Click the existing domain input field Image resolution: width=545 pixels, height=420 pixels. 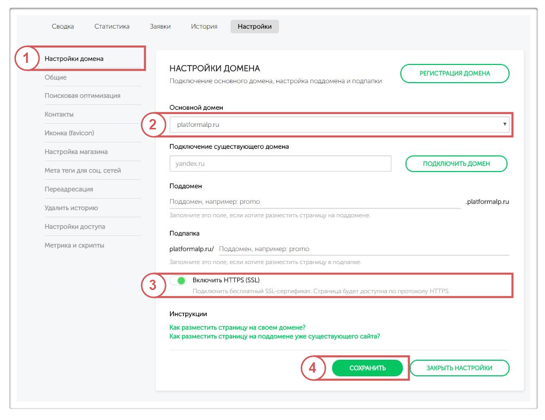[280, 163]
